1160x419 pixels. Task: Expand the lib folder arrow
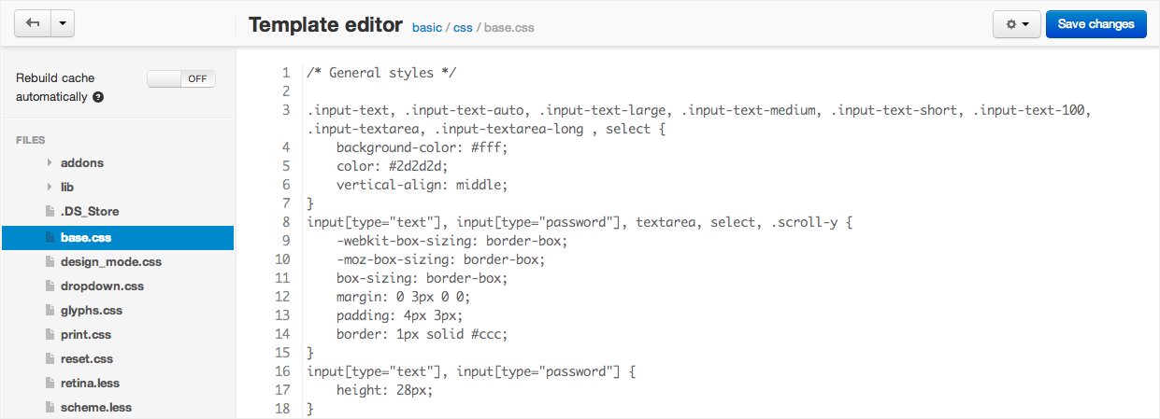[x=50, y=188]
